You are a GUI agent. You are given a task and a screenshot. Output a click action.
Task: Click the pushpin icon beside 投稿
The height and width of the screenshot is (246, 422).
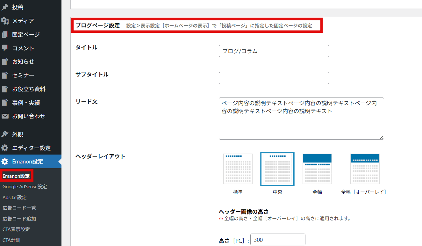tap(5, 7)
